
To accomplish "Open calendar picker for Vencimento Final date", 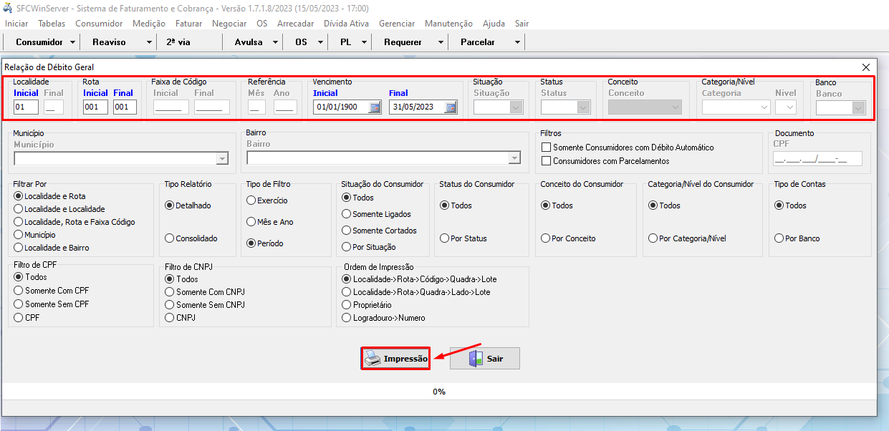I will pos(450,107).
